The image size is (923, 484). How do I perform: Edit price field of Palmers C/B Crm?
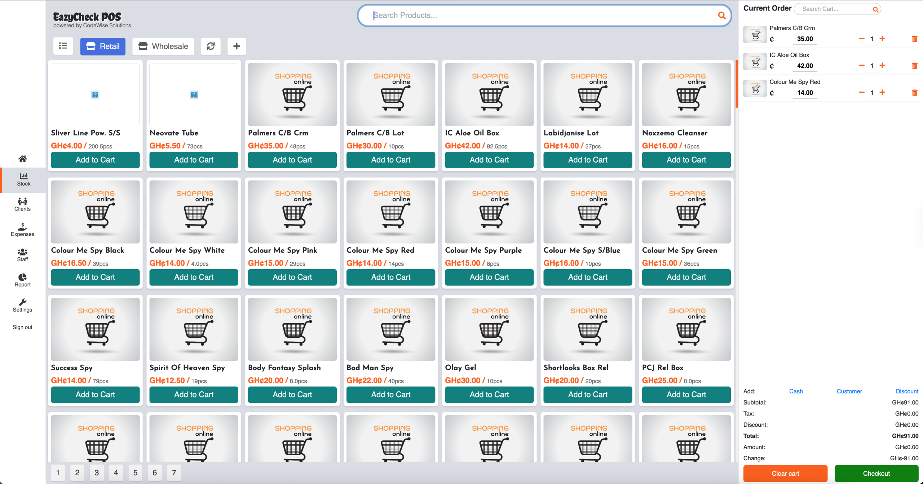coord(805,39)
